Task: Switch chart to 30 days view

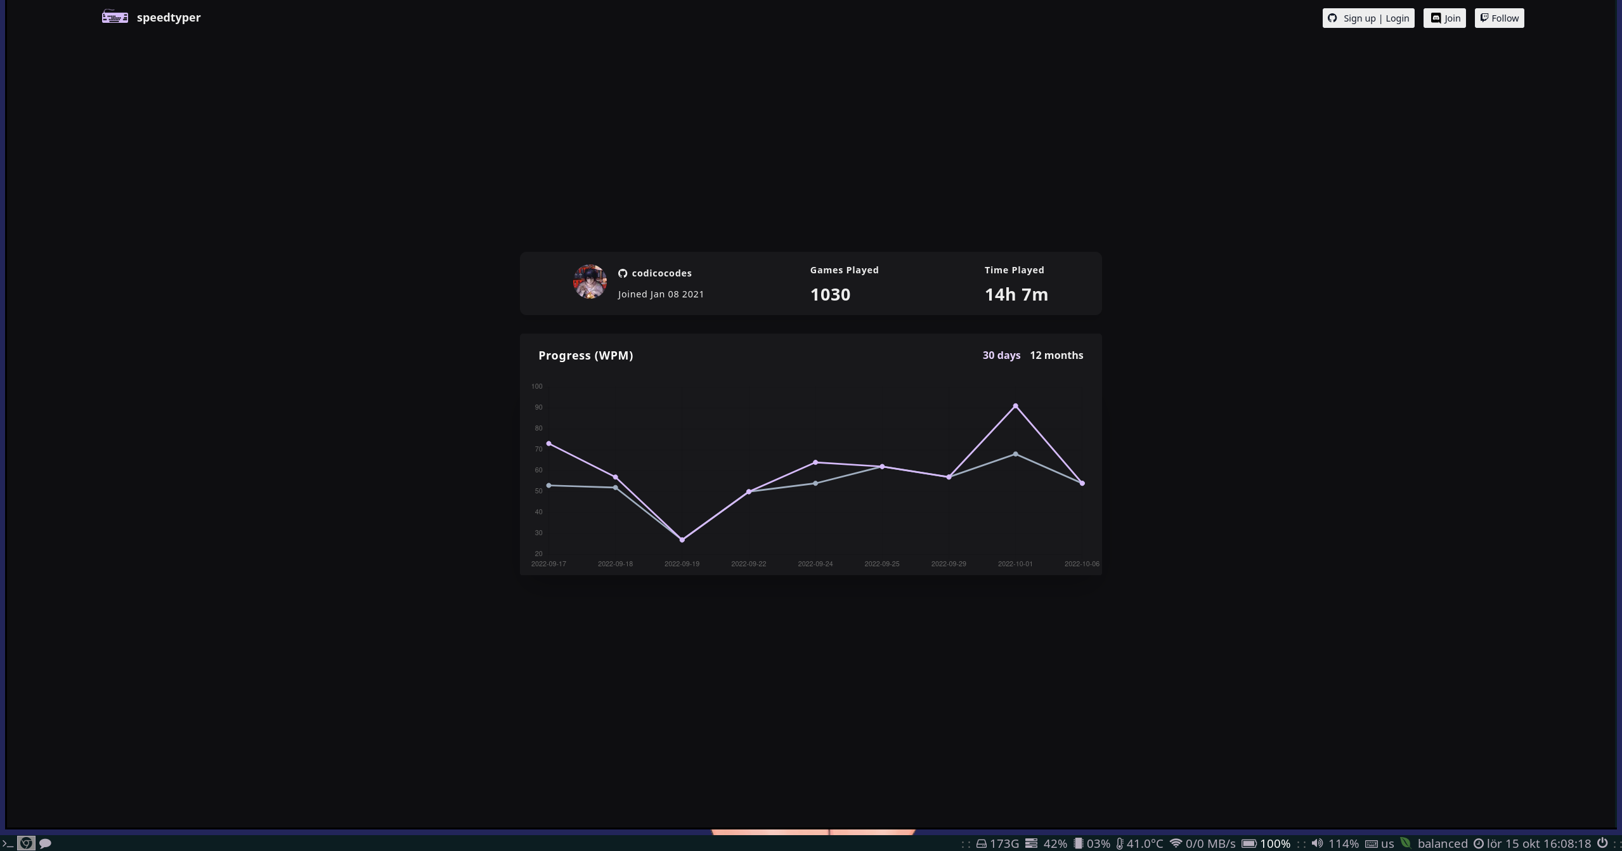Action: [x=1001, y=355]
